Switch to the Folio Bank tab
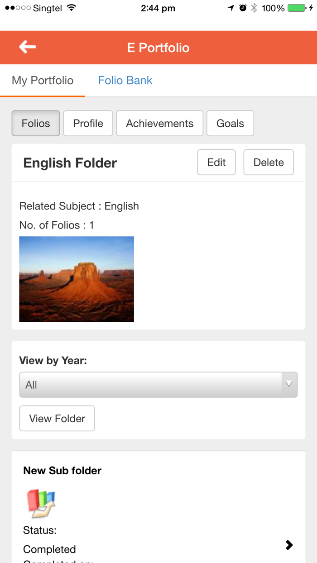 point(125,81)
